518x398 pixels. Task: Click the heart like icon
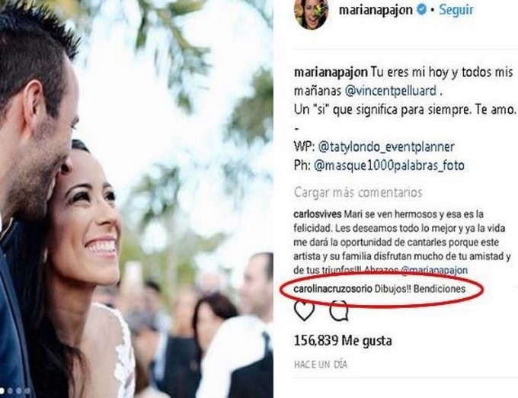point(304,310)
